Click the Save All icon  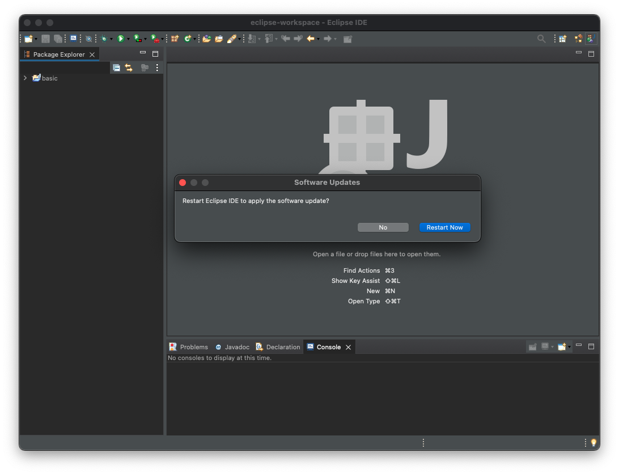tap(58, 39)
